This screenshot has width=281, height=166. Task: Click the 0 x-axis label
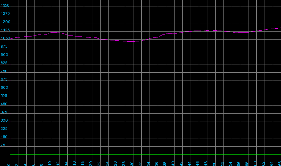coord(9,165)
